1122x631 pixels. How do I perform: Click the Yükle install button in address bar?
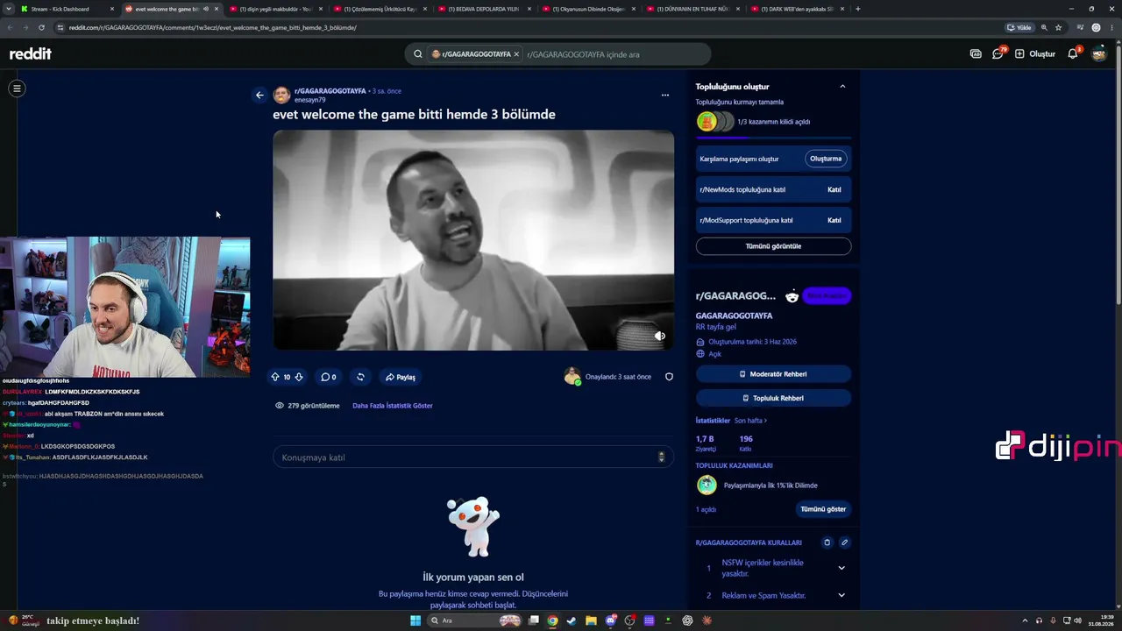[1019, 27]
